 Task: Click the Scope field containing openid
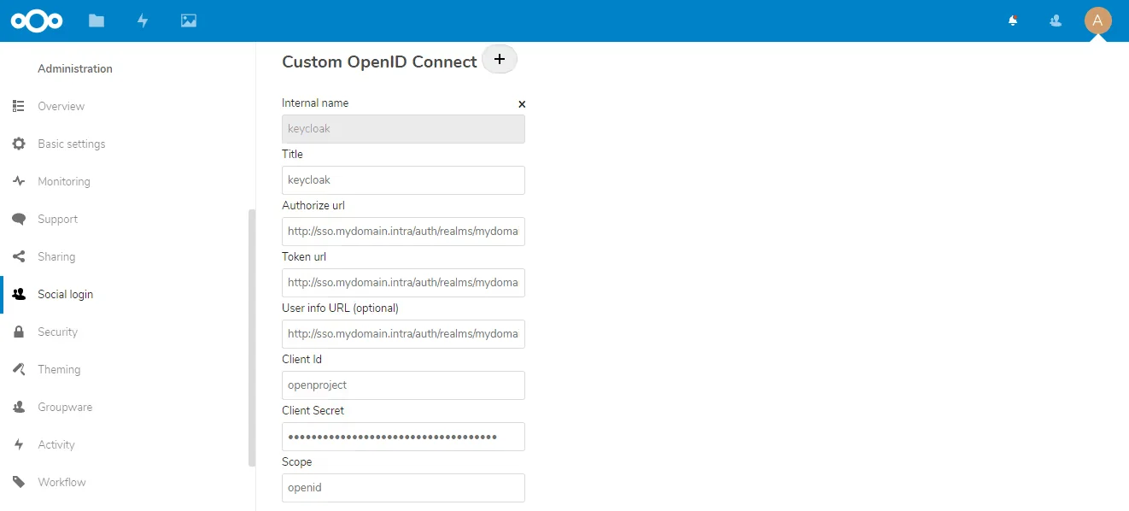coord(403,488)
